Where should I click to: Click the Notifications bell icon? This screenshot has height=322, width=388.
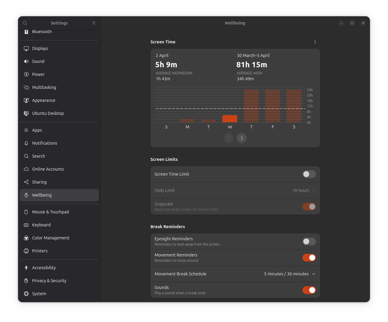(26, 143)
